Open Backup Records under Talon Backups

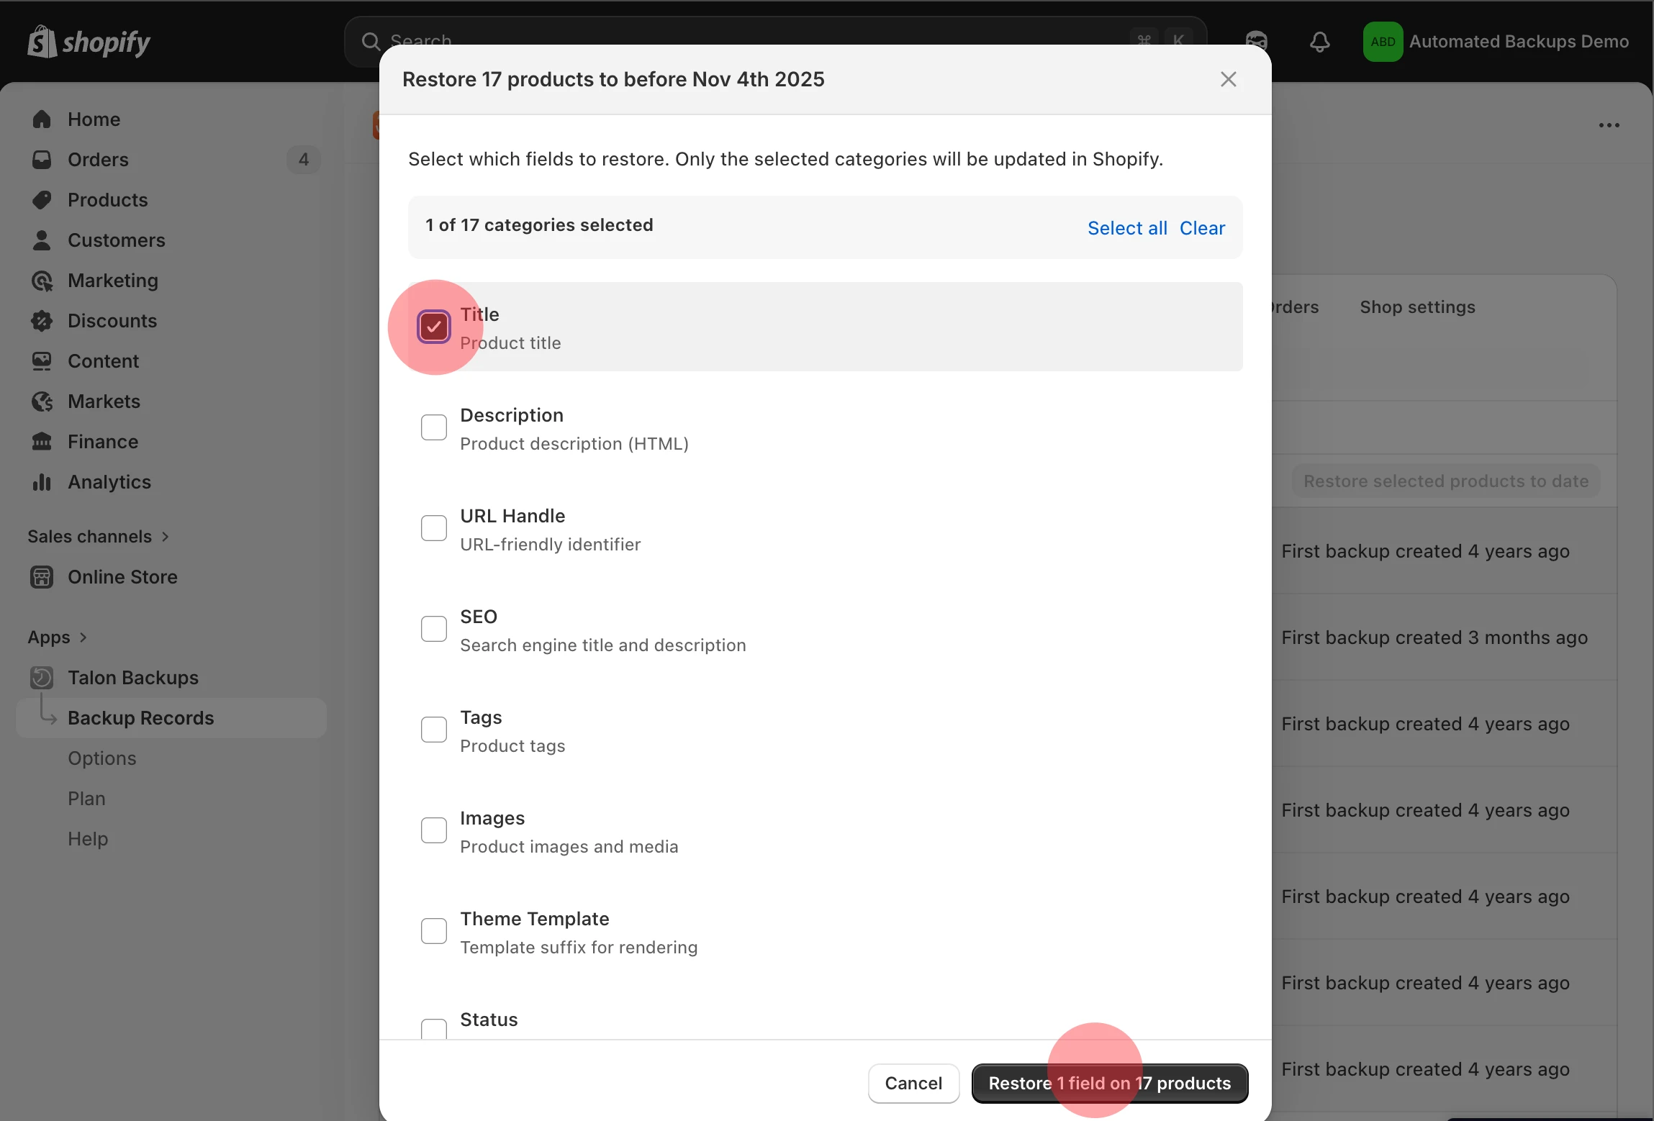140,717
